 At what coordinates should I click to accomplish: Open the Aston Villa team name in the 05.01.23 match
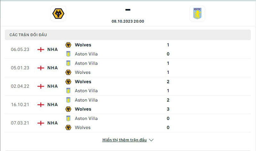tap(86, 63)
